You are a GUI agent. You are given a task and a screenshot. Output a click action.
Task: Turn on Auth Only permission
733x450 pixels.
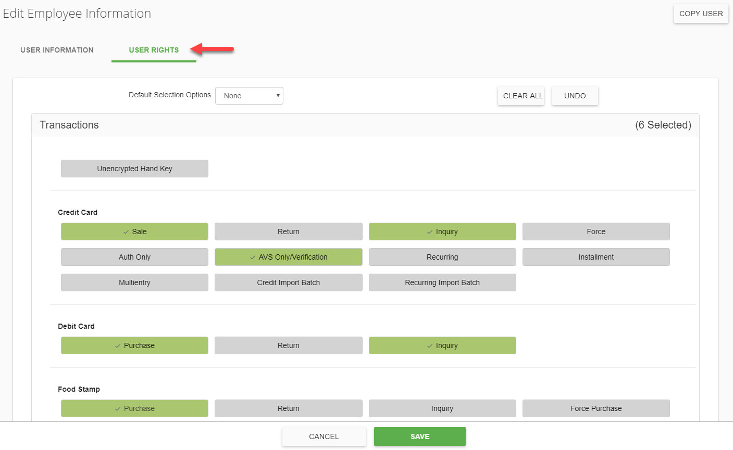pyautogui.click(x=134, y=257)
